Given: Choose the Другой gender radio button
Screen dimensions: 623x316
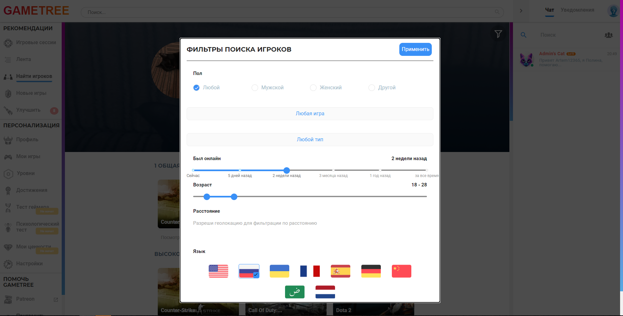Looking at the screenshot, I should (372, 88).
